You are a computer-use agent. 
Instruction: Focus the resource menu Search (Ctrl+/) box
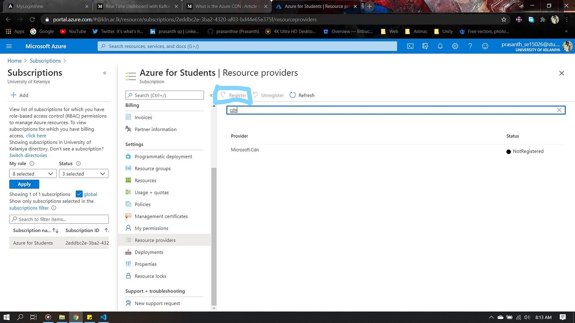tap(165, 95)
